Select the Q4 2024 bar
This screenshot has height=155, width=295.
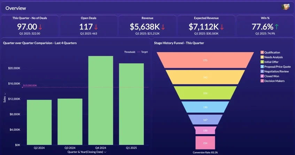click(101, 100)
